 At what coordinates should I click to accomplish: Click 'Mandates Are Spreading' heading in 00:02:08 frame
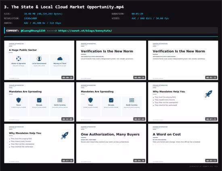click(x=25, y=92)
